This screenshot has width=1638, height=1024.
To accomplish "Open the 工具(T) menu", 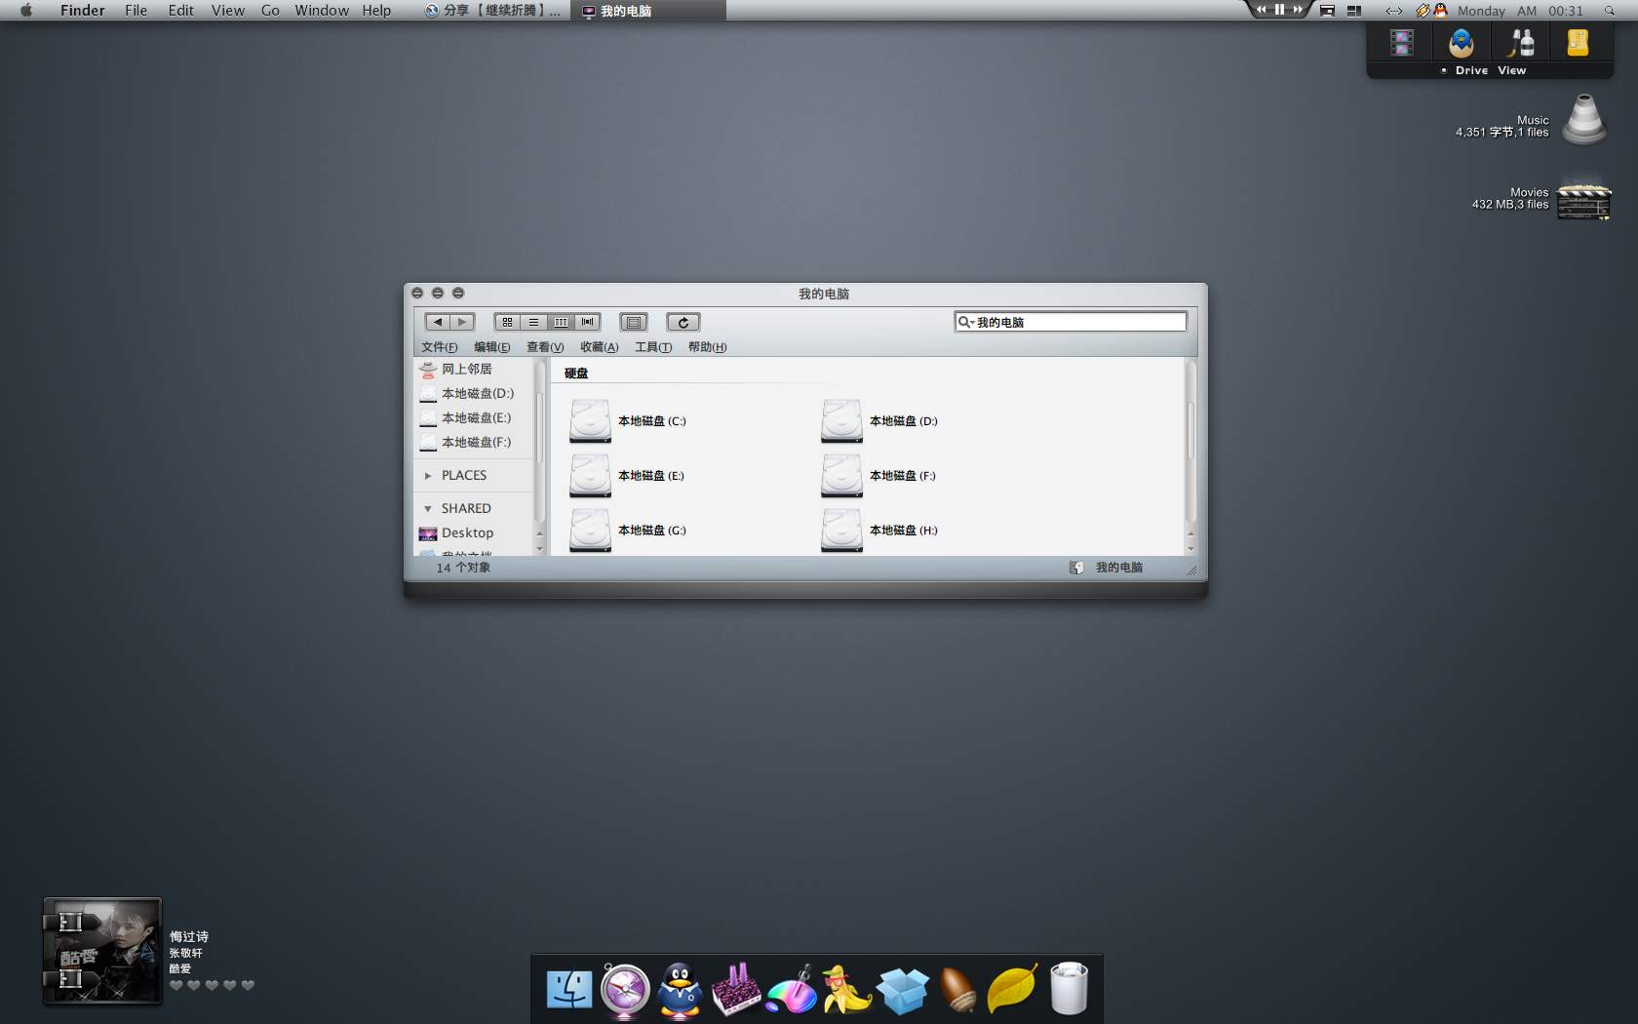I will tap(652, 347).
